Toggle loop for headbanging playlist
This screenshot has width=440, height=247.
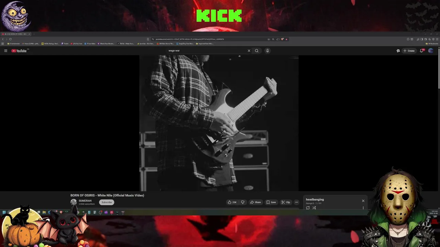click(308, 208)
